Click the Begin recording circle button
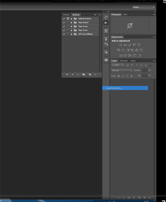 (72, 74)
